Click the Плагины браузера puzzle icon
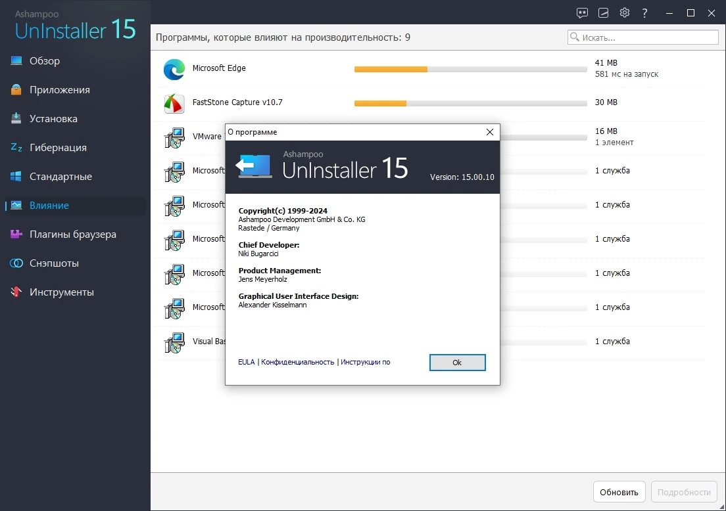Image resolution: width=726 pixels, height=511 pixels. [x=16, y=234]
